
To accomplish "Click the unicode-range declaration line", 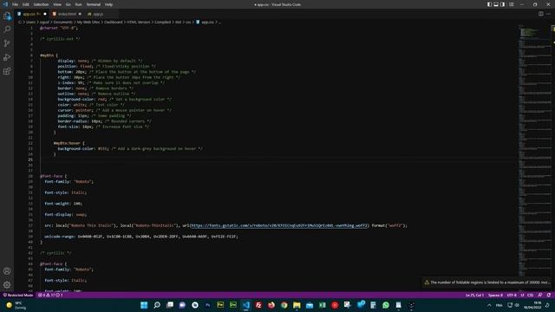I will coord(141,237).
